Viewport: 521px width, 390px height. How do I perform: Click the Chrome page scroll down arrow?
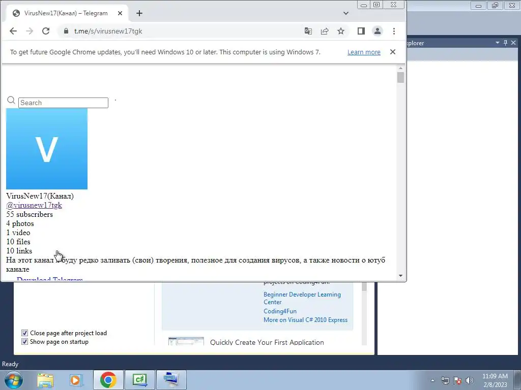(400, 276)
